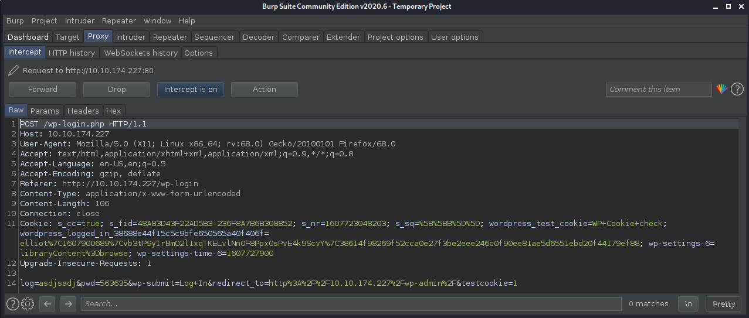Switch to the Repeater tool tab

[x=170, y=37]
